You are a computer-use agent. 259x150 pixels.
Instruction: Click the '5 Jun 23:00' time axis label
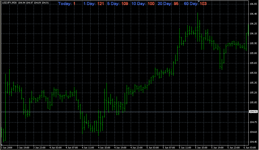[x=233, y=148]
